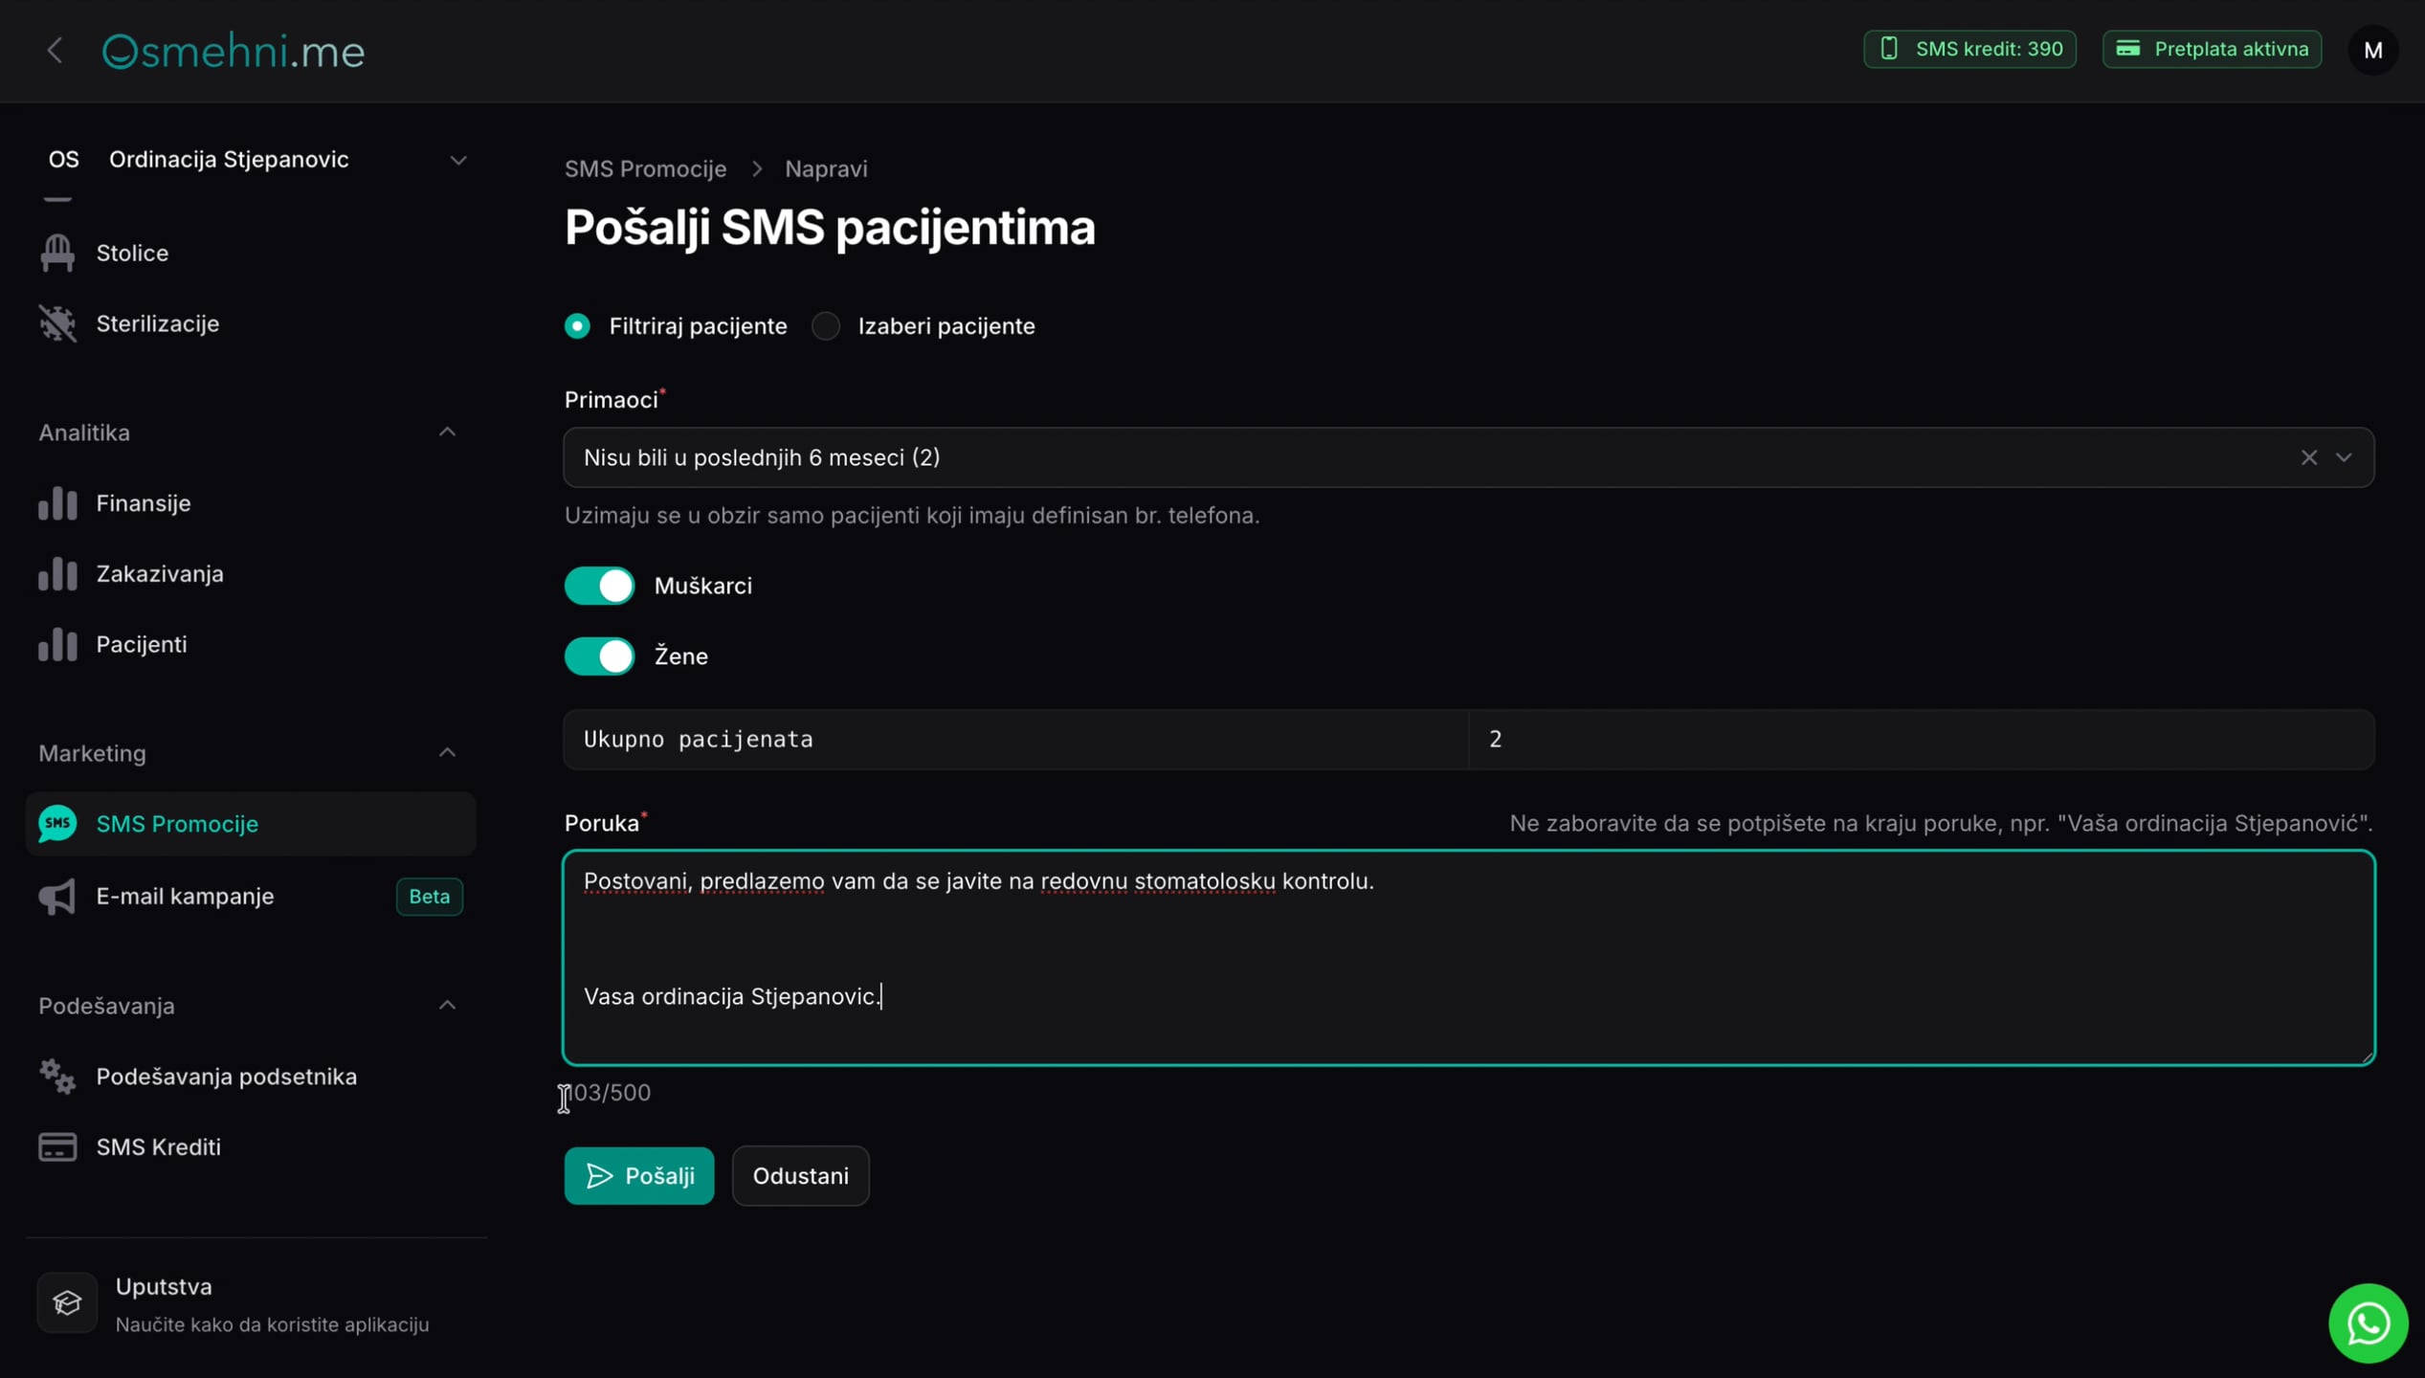2425x1378 pixels.
Task: Click the SMS Promocije breadcrumb link
Action: tap(645, 169)
